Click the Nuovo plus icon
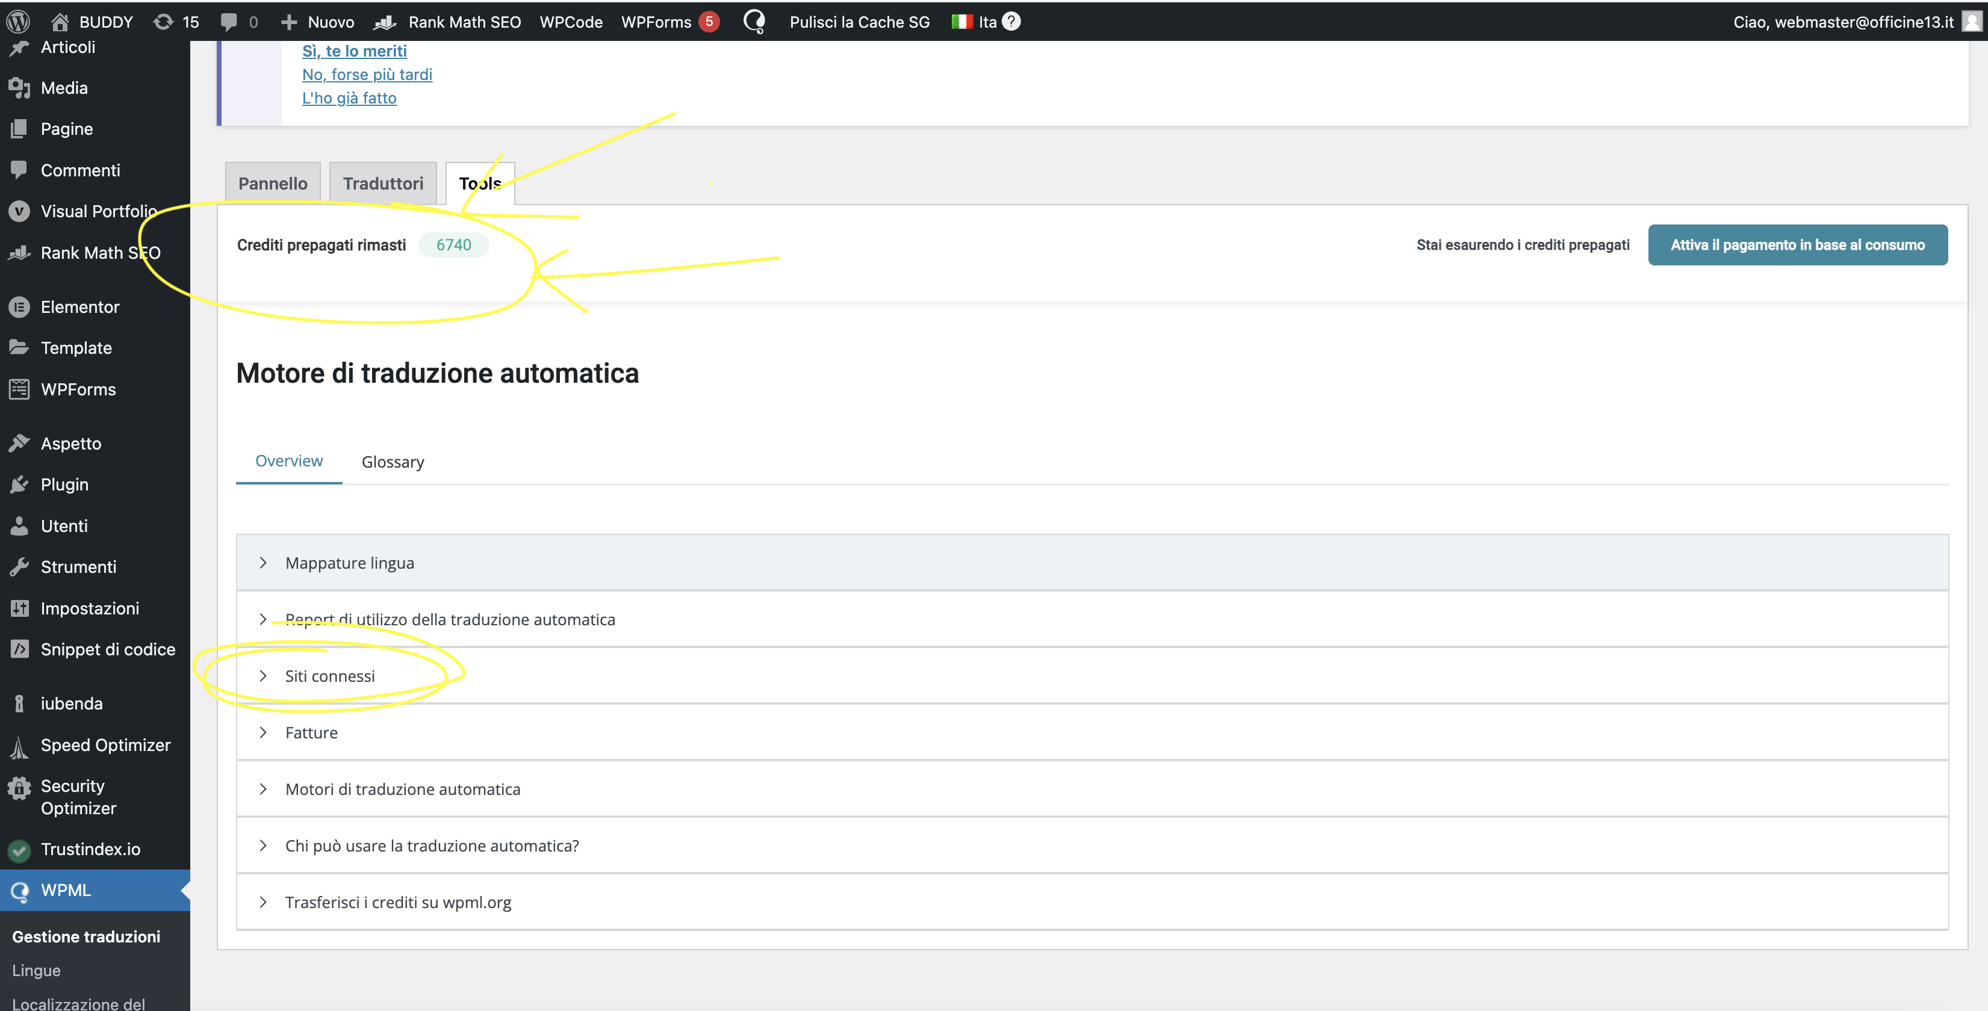1988x1011 pixels. click(x=288, y=22)
